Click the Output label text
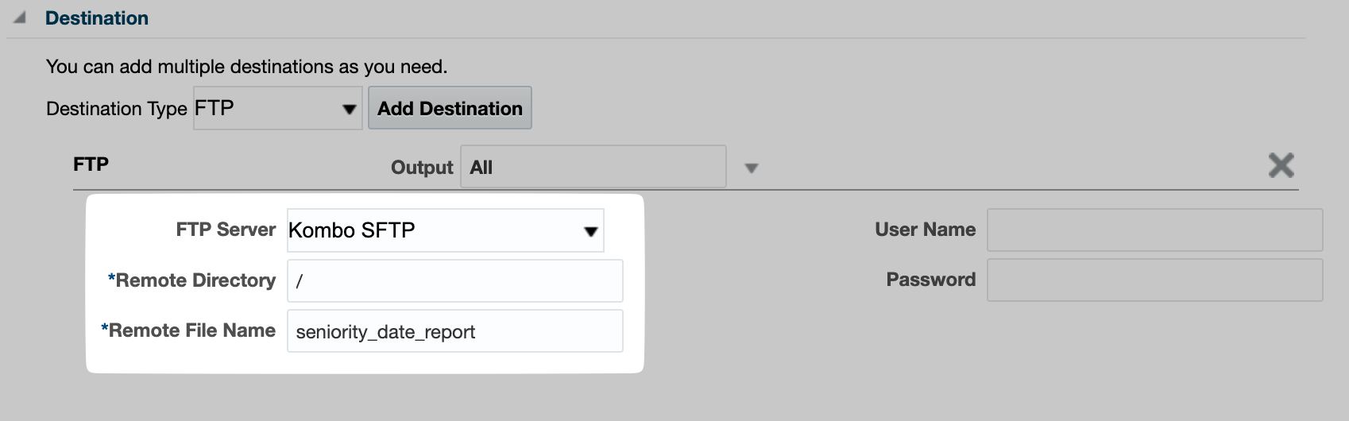Image resolution: width=1349 pixels, height=421 pixels. (x=422, y=168)
